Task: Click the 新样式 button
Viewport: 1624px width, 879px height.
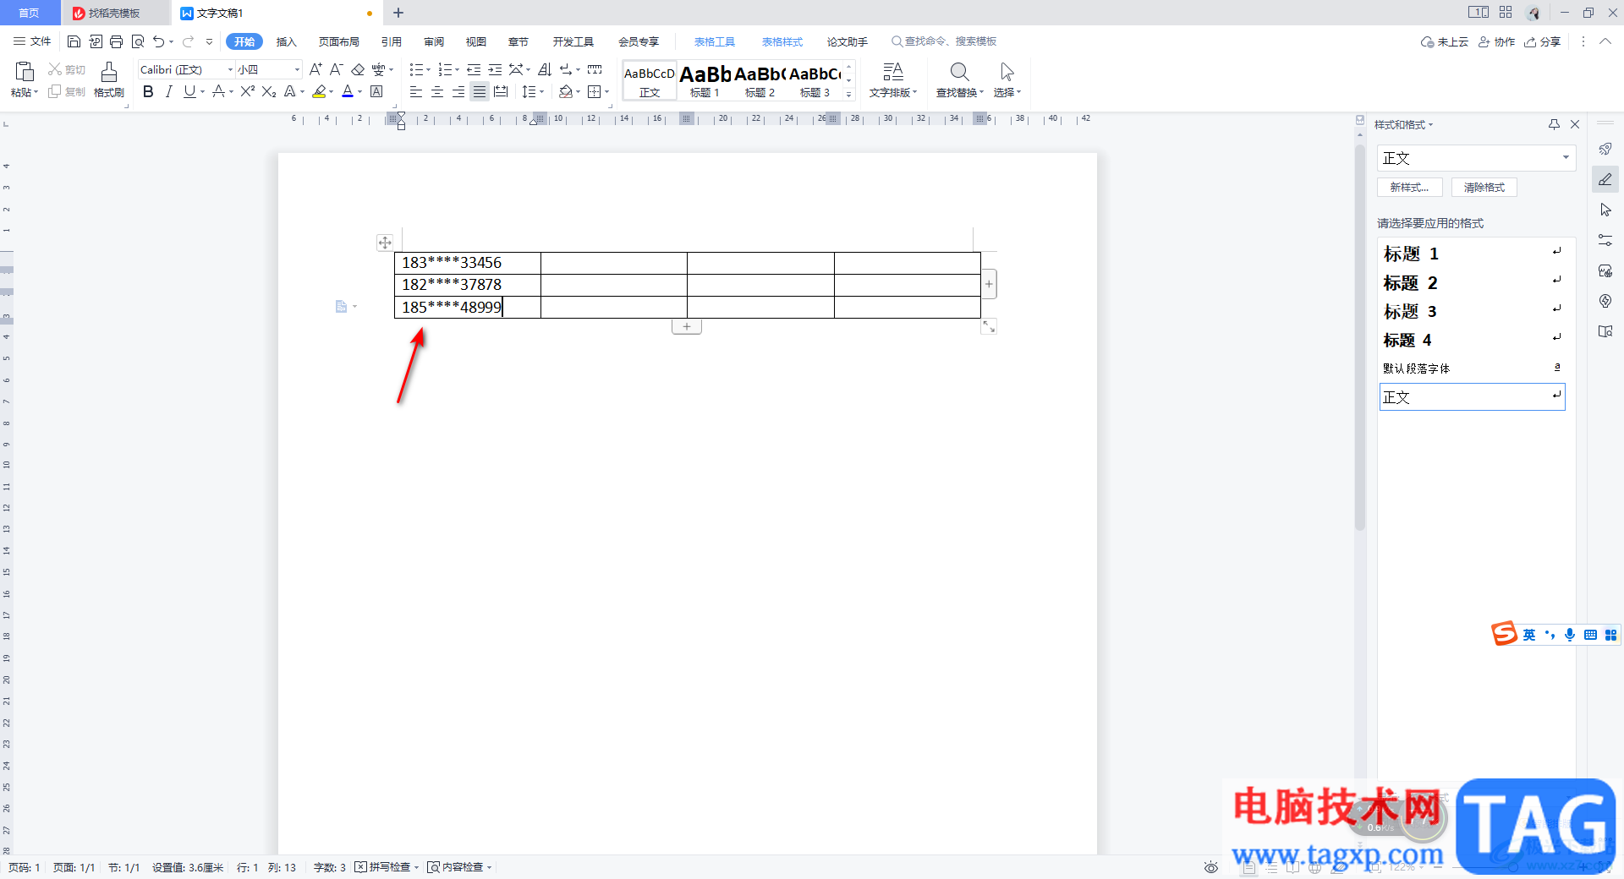Action: 1410,188
